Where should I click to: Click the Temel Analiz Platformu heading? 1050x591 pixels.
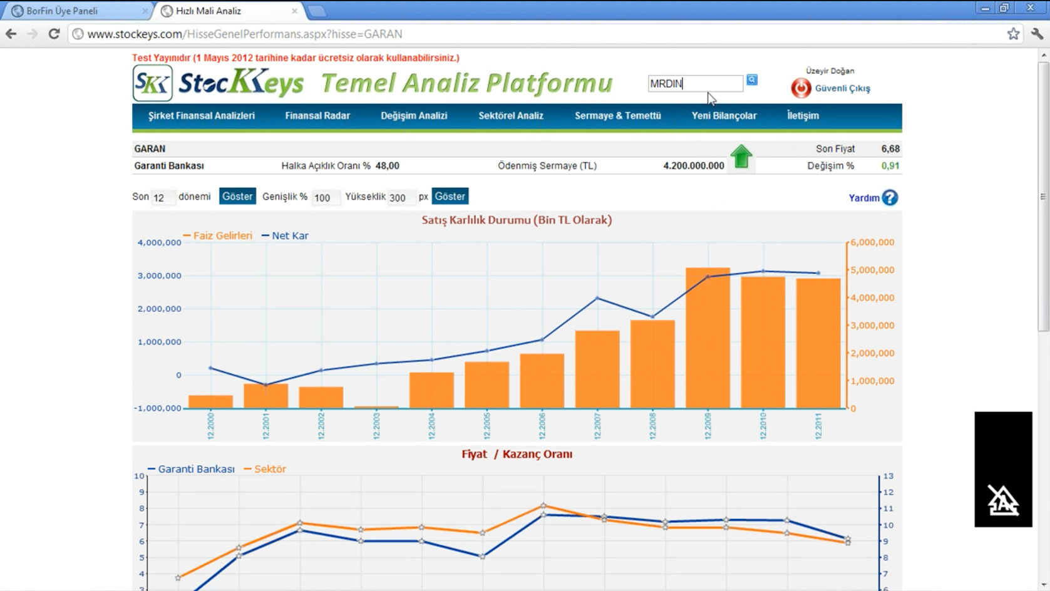tap(467, 83)
